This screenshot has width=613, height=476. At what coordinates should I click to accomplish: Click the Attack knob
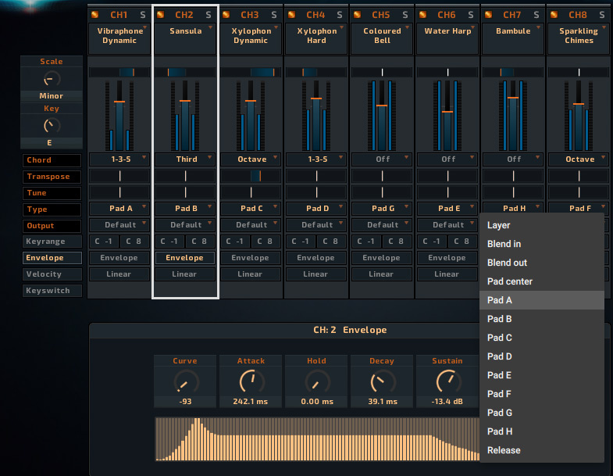[x=251, y=382]
